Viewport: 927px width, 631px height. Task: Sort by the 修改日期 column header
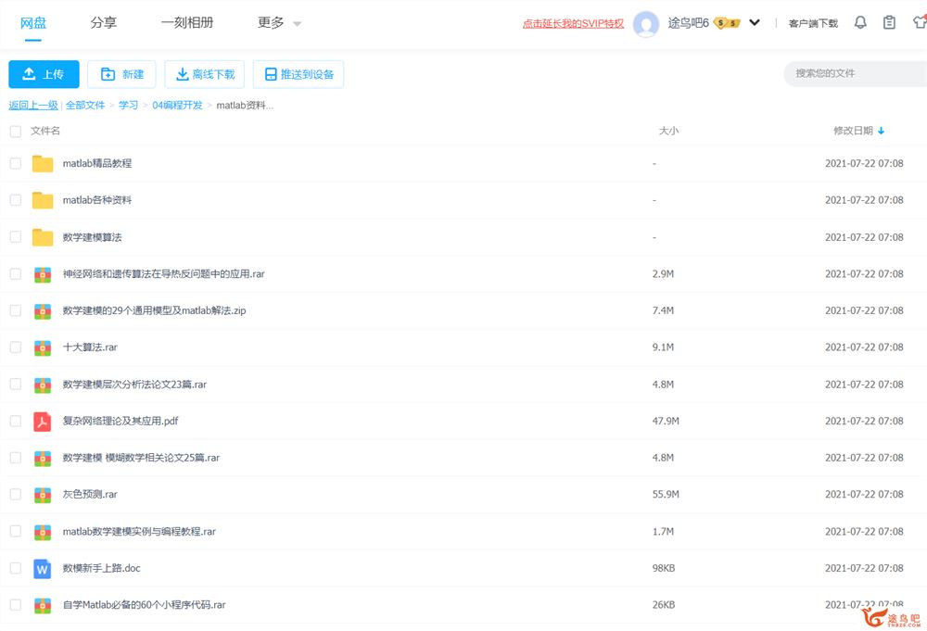[x=853, y=131]
